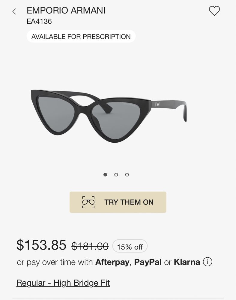Select the first carousel dot indicator
Screen dimensions: 236x300
pyautogui.click(x=105, y=174)
